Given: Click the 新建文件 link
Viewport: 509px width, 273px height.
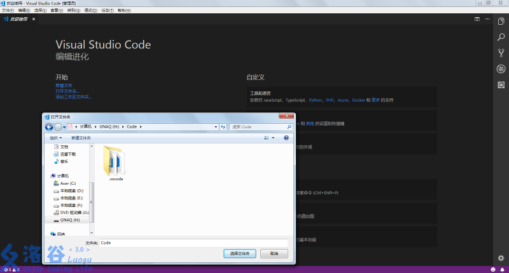Looking at the screenshot, I should [64, 86].
